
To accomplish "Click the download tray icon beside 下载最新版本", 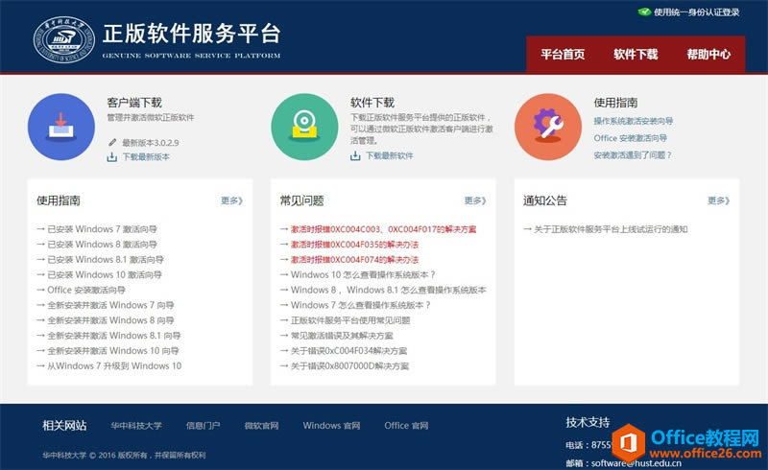I will tap(111, 156).
